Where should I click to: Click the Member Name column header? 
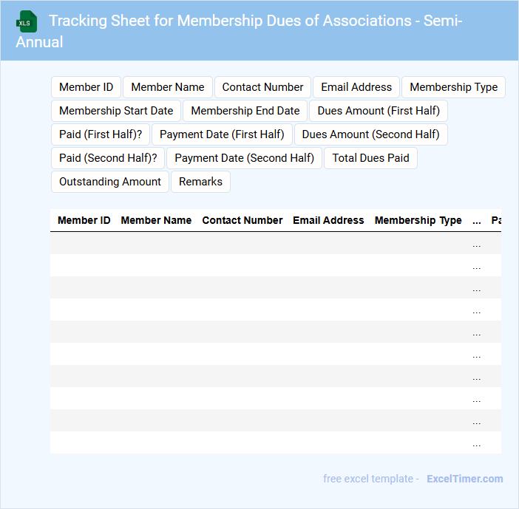click(x=156, y=220)
